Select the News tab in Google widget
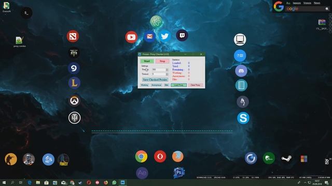Image resolution: width=332 pixels, height=186 pixels. tap(317, 3)
